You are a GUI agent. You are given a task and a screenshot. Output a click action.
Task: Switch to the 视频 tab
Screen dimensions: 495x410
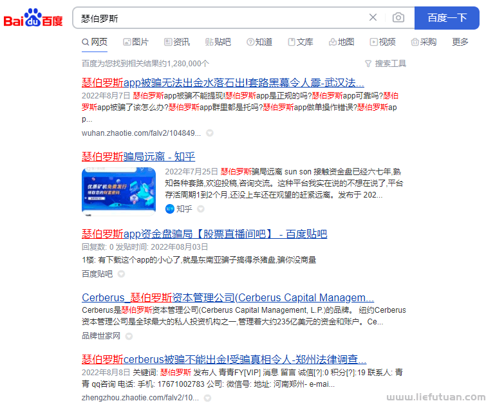point(382,42)
